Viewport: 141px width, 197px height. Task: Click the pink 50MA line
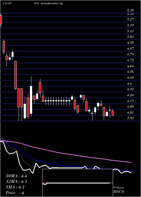point(65,154)
